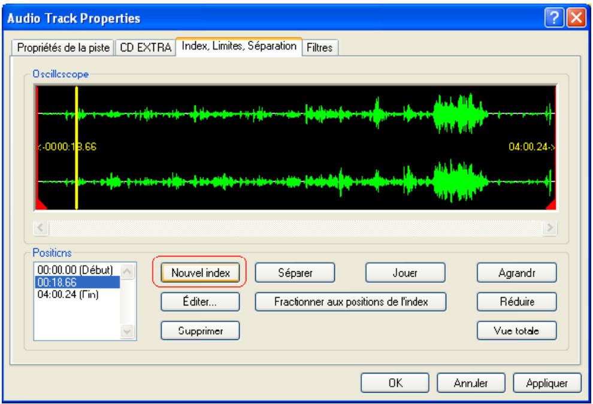Click the Appliquer button

(547, 383)
